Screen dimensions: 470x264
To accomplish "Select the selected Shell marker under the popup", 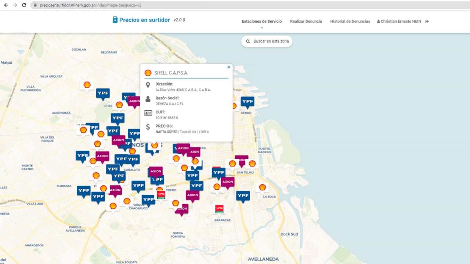I will 155,146.
